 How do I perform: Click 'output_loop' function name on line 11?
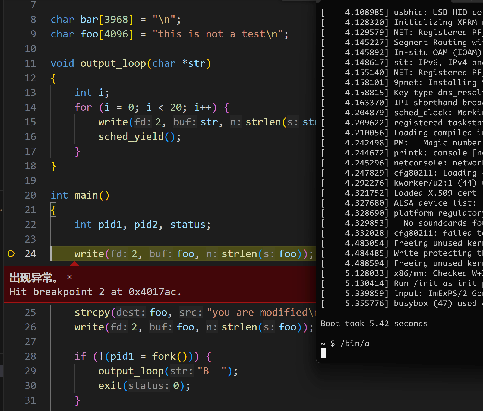[113, 63]
